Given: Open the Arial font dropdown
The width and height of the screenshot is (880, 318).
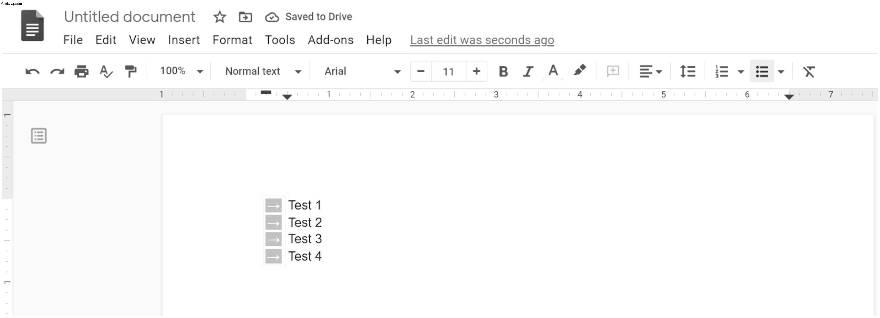Looking at the screenshot, I should (x=362, y=71).
